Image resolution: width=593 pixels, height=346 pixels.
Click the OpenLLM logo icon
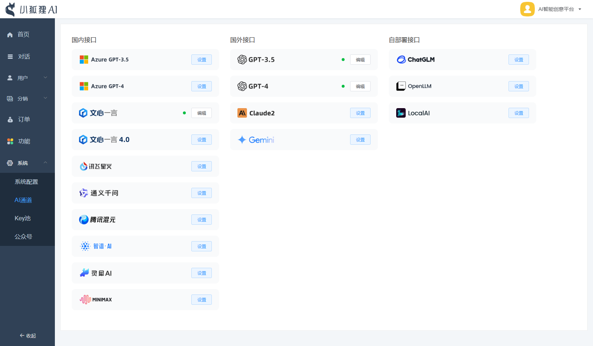401,86
